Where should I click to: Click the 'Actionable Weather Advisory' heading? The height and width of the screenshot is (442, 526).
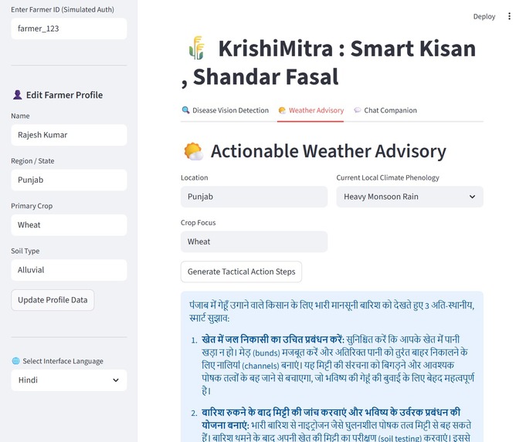point(328,151)
